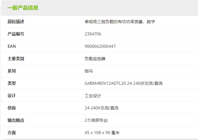The height and width of the screenshot is (140, 198).
Task: Click the 设计 row label
Action: click(12, 96)
